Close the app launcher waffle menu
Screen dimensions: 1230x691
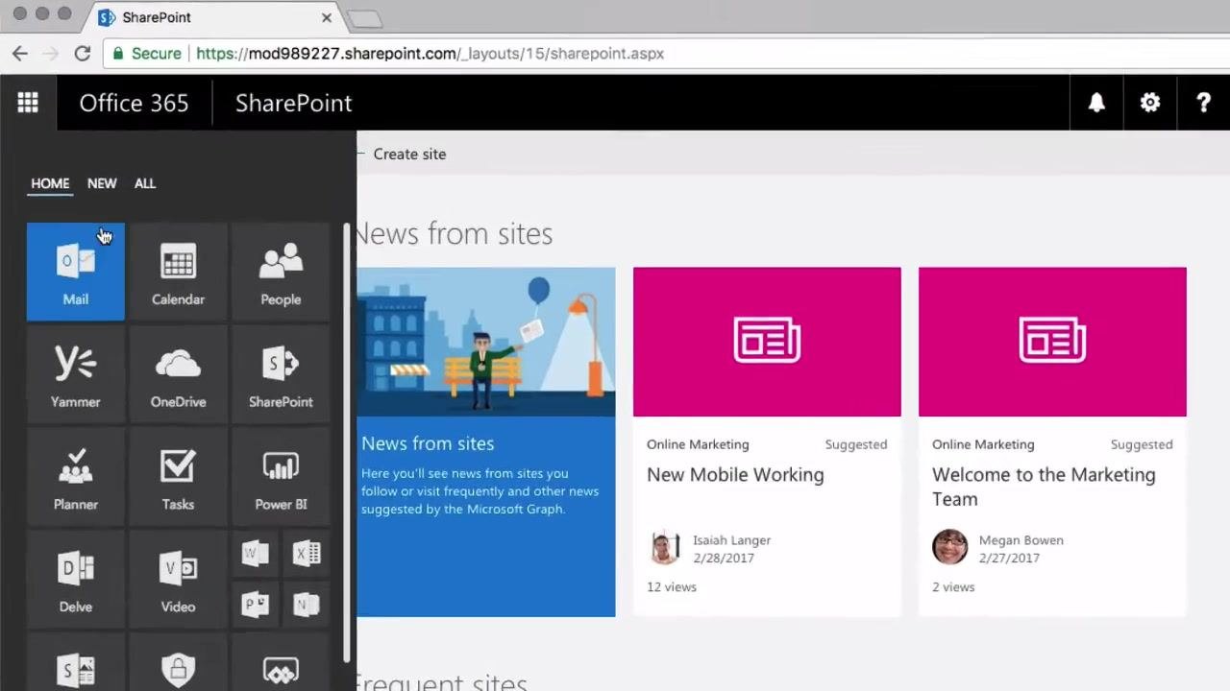click(28, 103)
